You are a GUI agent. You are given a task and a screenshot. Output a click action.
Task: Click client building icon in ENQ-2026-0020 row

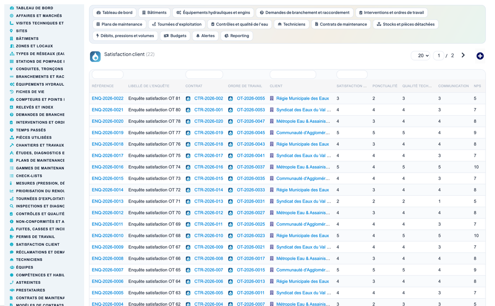(272, 121)
